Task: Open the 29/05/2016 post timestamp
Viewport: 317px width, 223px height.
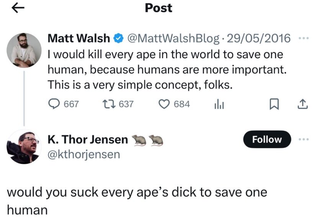Action: point(258,38)
